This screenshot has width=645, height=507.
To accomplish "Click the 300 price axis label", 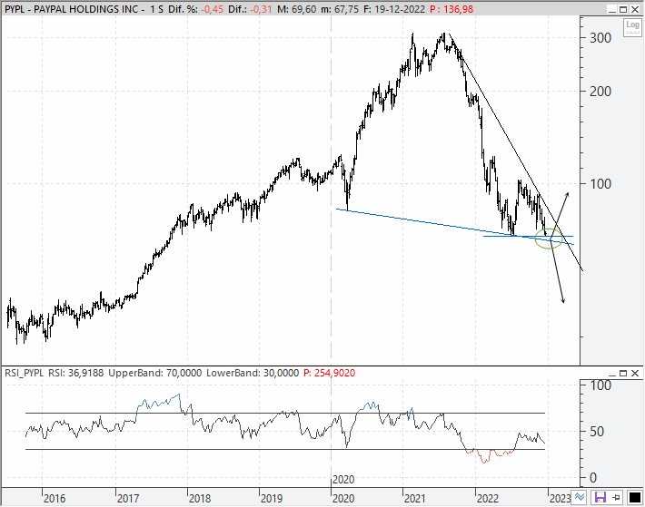I will click(600, 38).
